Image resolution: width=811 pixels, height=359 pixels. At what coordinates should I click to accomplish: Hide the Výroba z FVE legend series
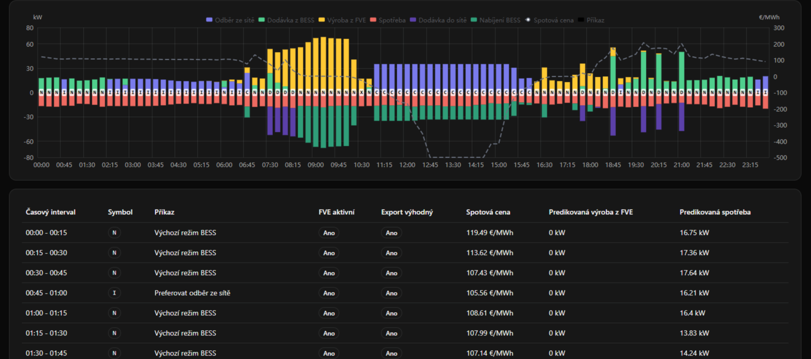click(x=342, y=20)
